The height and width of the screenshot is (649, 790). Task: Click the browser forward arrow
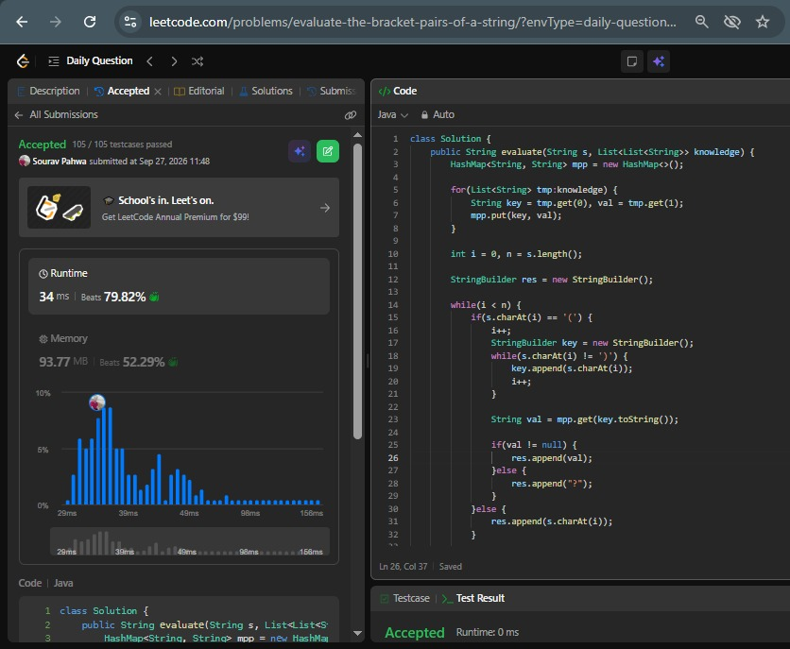pos(56,22)
